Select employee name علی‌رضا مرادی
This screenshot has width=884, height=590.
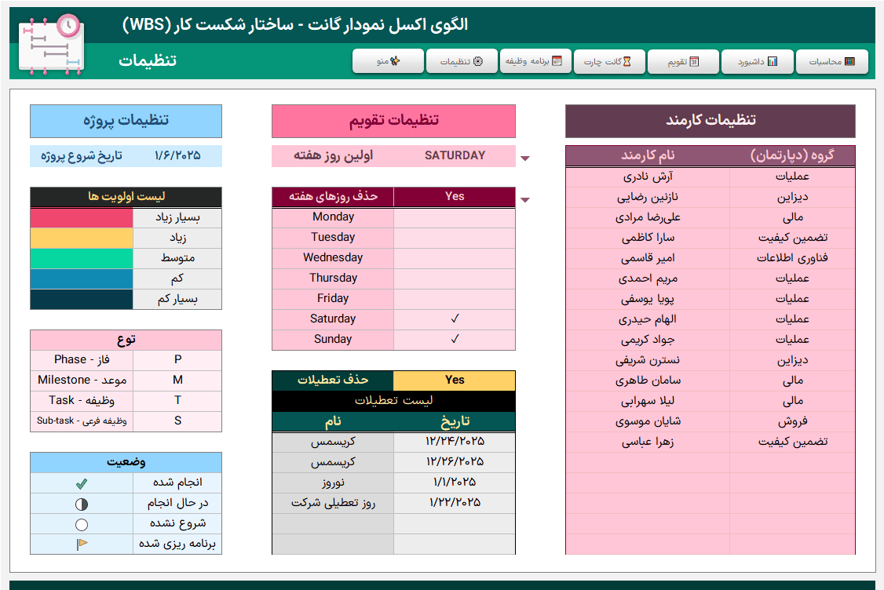648,217
